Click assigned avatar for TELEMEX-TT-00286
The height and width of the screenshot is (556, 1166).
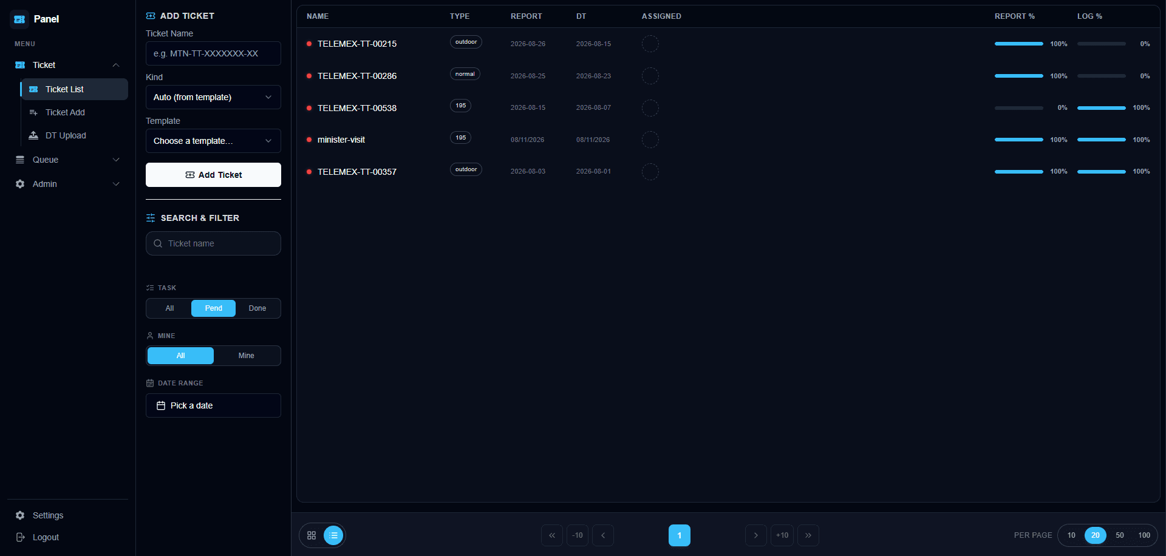click(x=650, y=76)
